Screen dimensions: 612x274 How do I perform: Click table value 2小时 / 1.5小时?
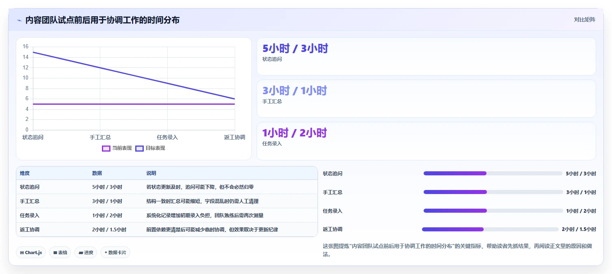pyautogui.click(x=109, y=230)
